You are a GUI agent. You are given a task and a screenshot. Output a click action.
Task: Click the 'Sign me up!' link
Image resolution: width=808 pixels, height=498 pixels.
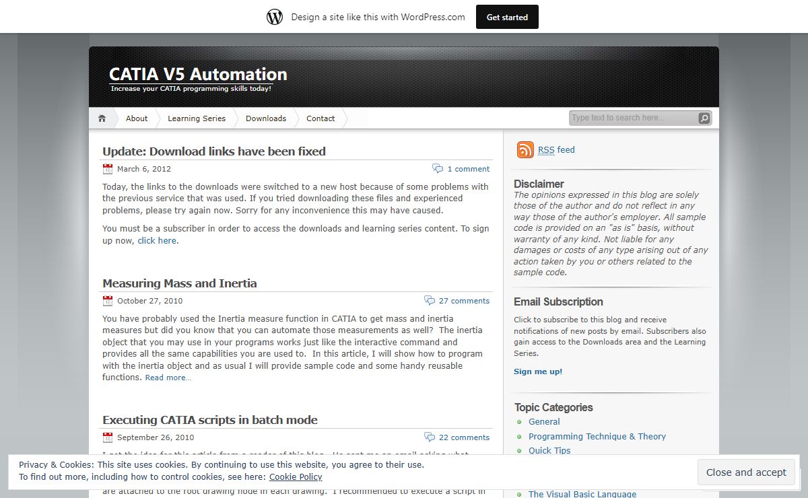point(538,371)
